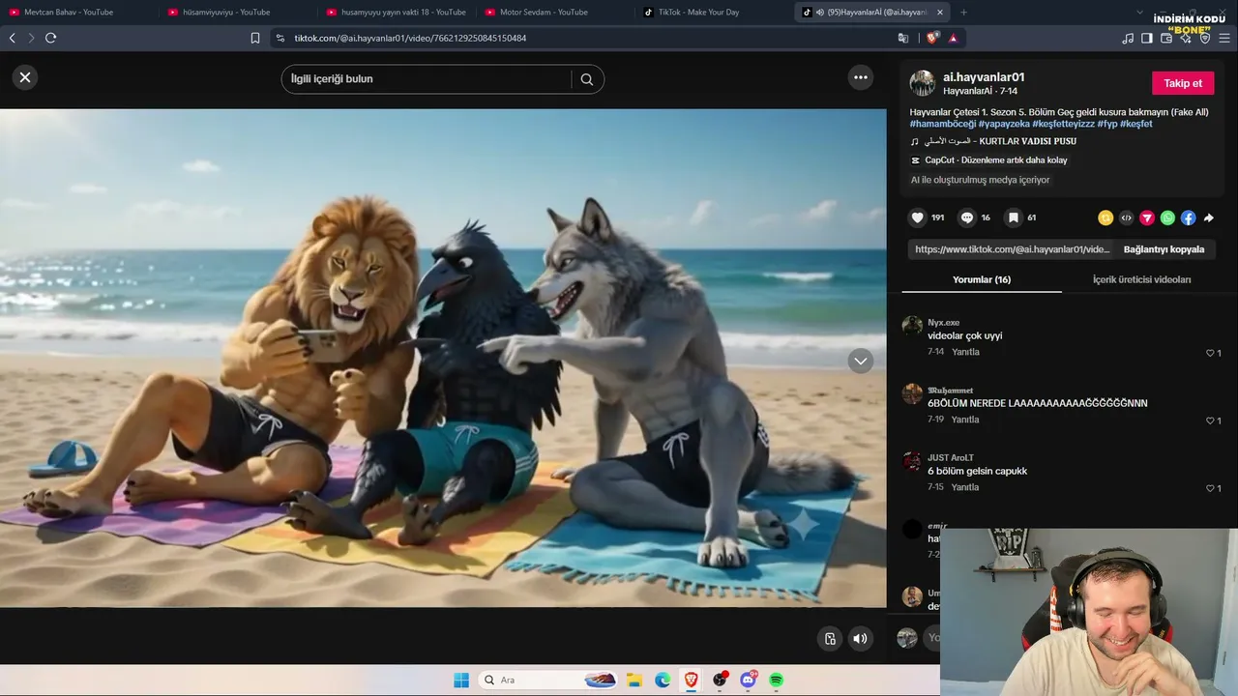This screenshot has width=1238, height=696.
Task: Open the browser hamburger menu
Action: point(1224,38)
